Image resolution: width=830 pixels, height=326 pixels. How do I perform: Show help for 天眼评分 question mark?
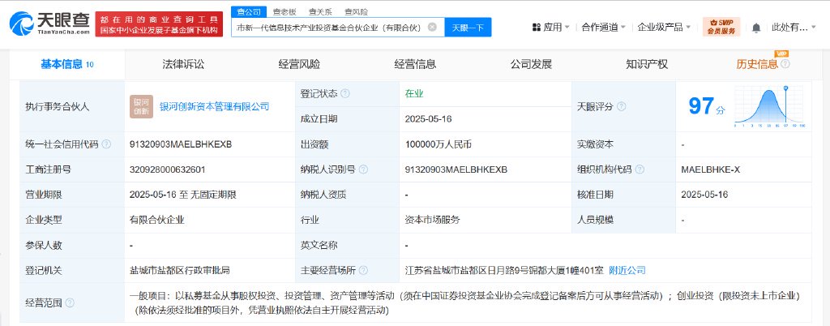(622, 106)
